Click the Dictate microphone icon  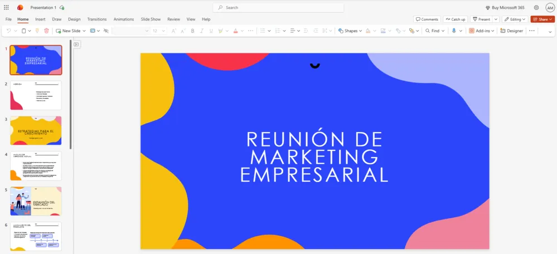tap(454, 31)
